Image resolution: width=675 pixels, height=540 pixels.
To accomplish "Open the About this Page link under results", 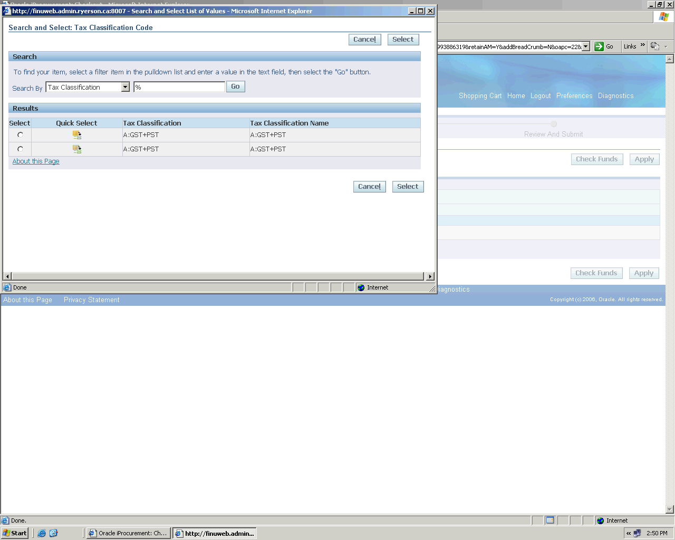I will point(36,161).
